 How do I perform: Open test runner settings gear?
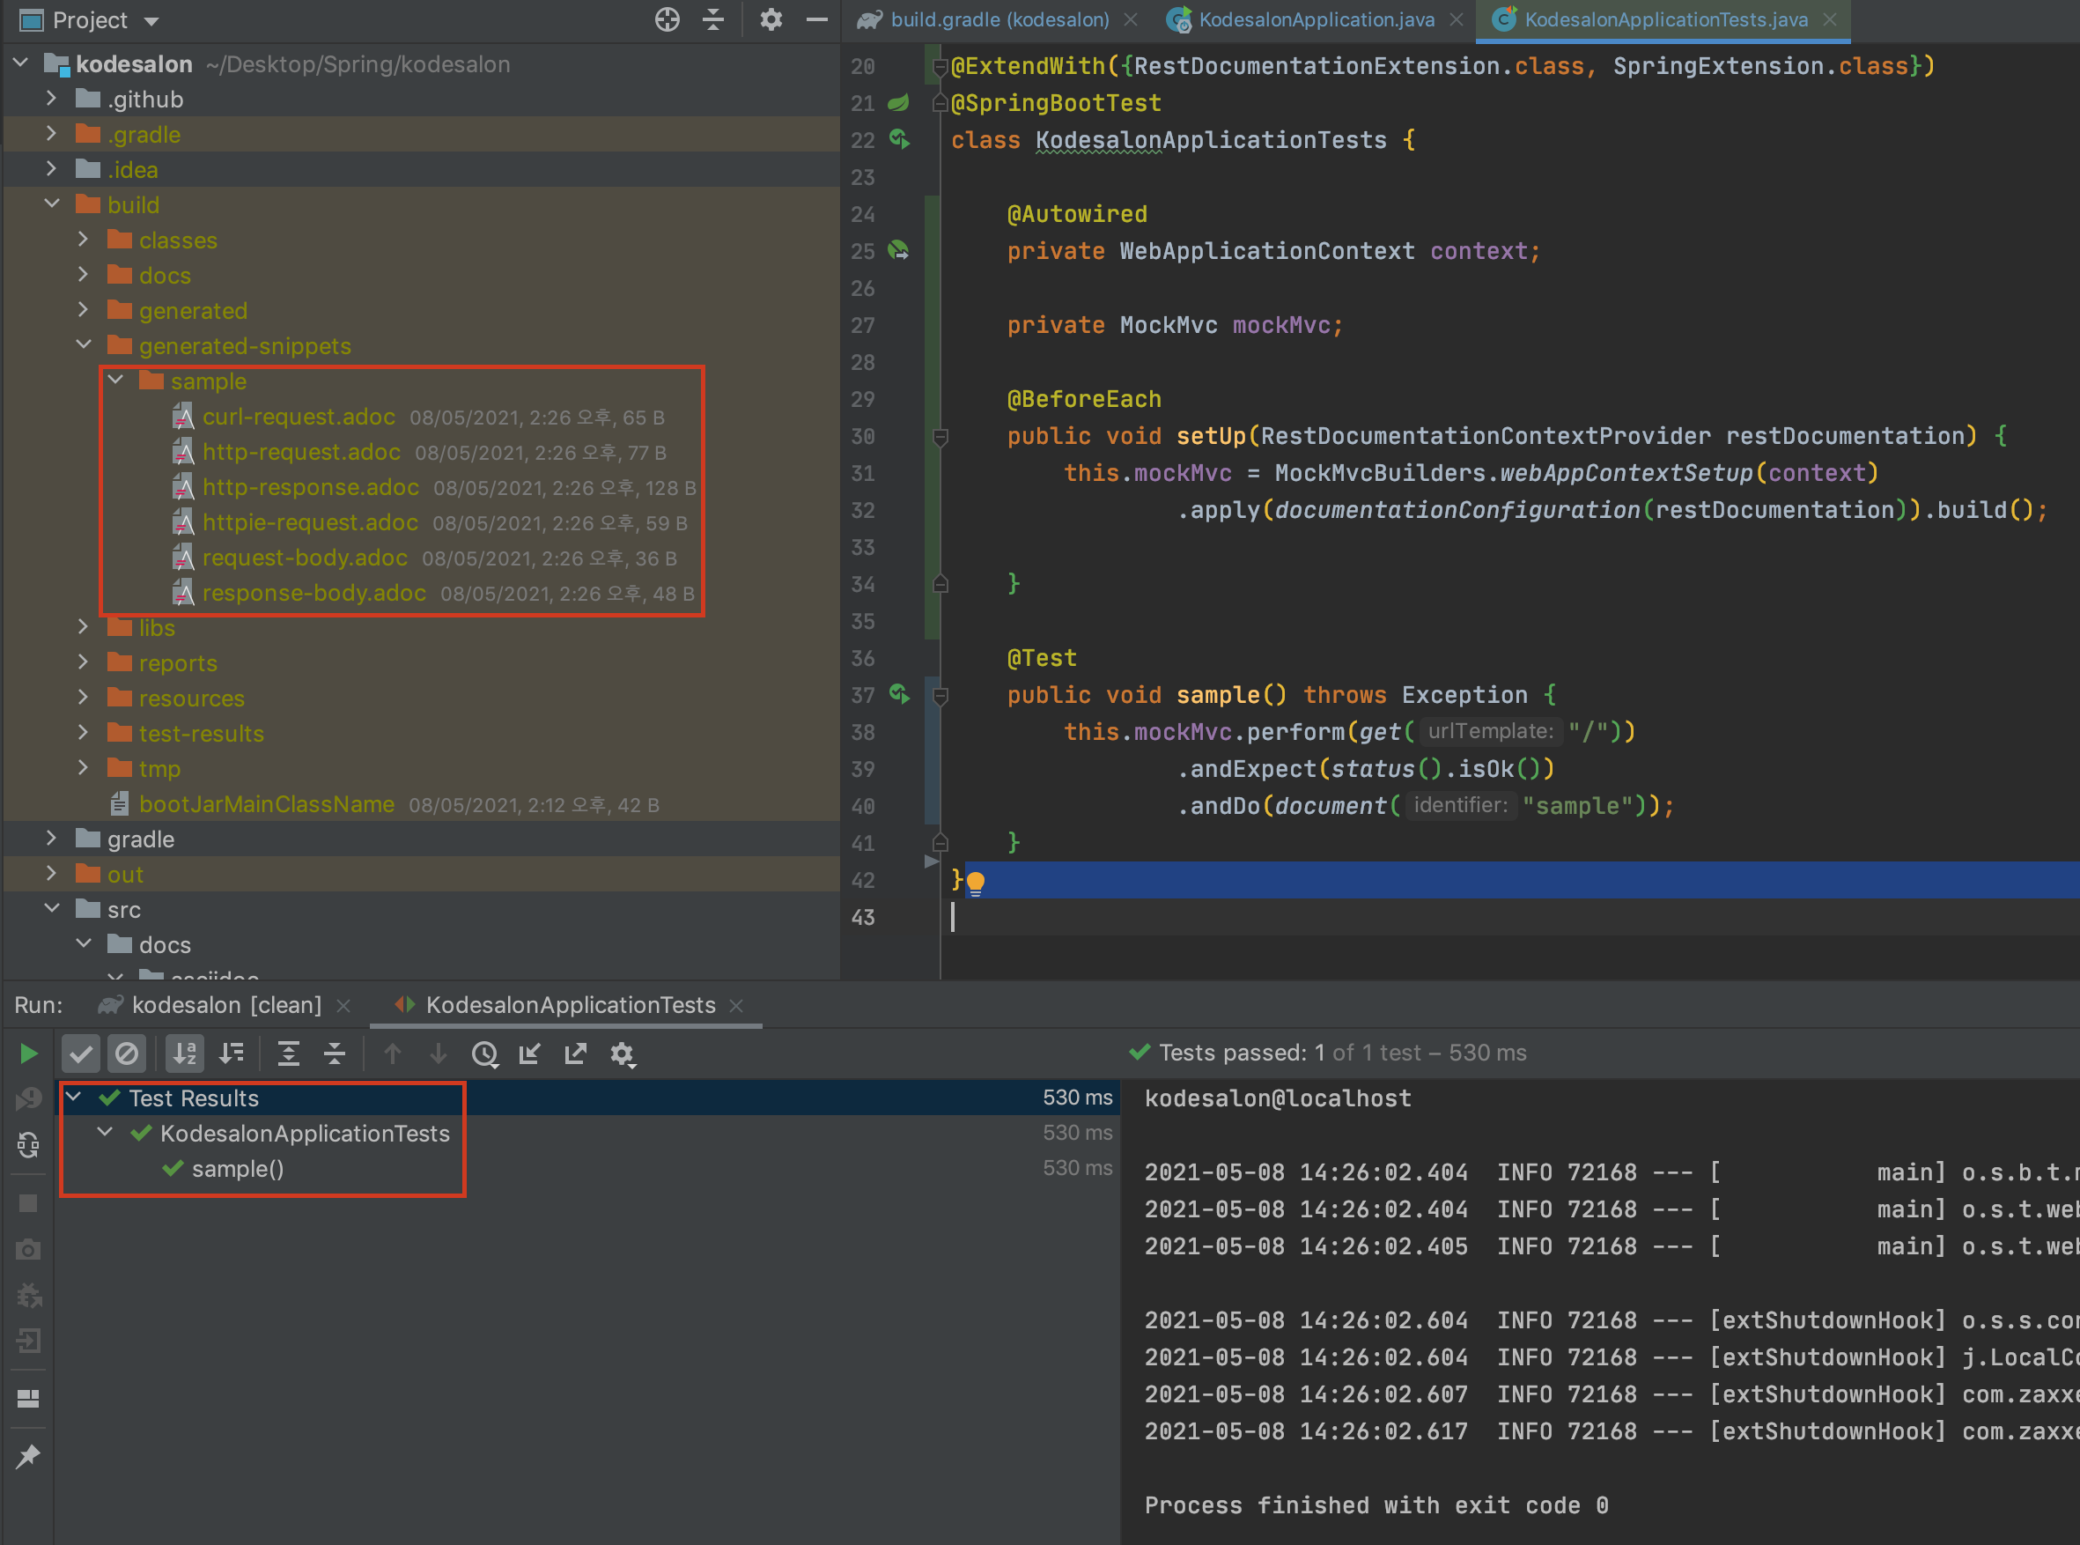click(622, 1054)
